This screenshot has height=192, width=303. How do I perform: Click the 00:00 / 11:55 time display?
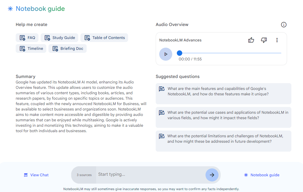click(190, 59)
